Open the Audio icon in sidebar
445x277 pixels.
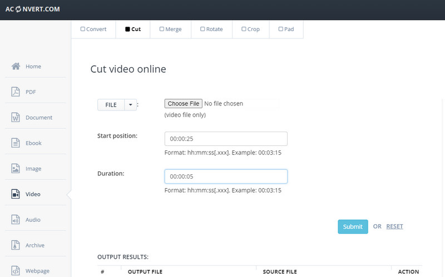[16, 220]
